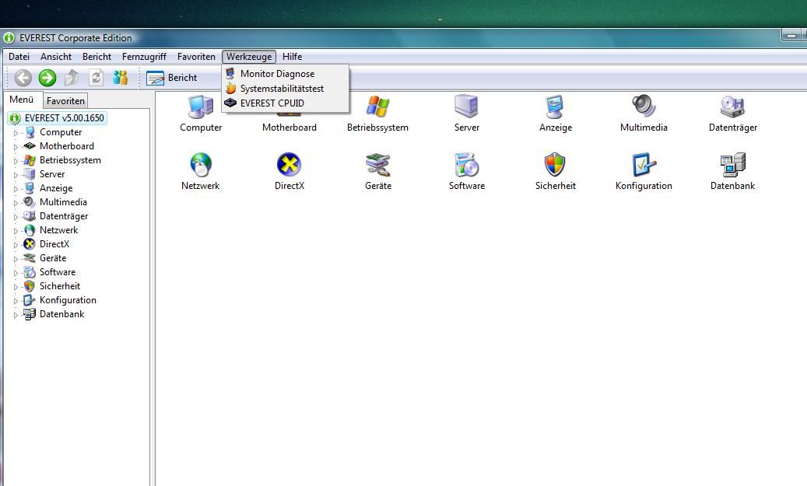Open the Netzwerk globe icon in main pane
The image size is (807, 486).
[201, 165]
